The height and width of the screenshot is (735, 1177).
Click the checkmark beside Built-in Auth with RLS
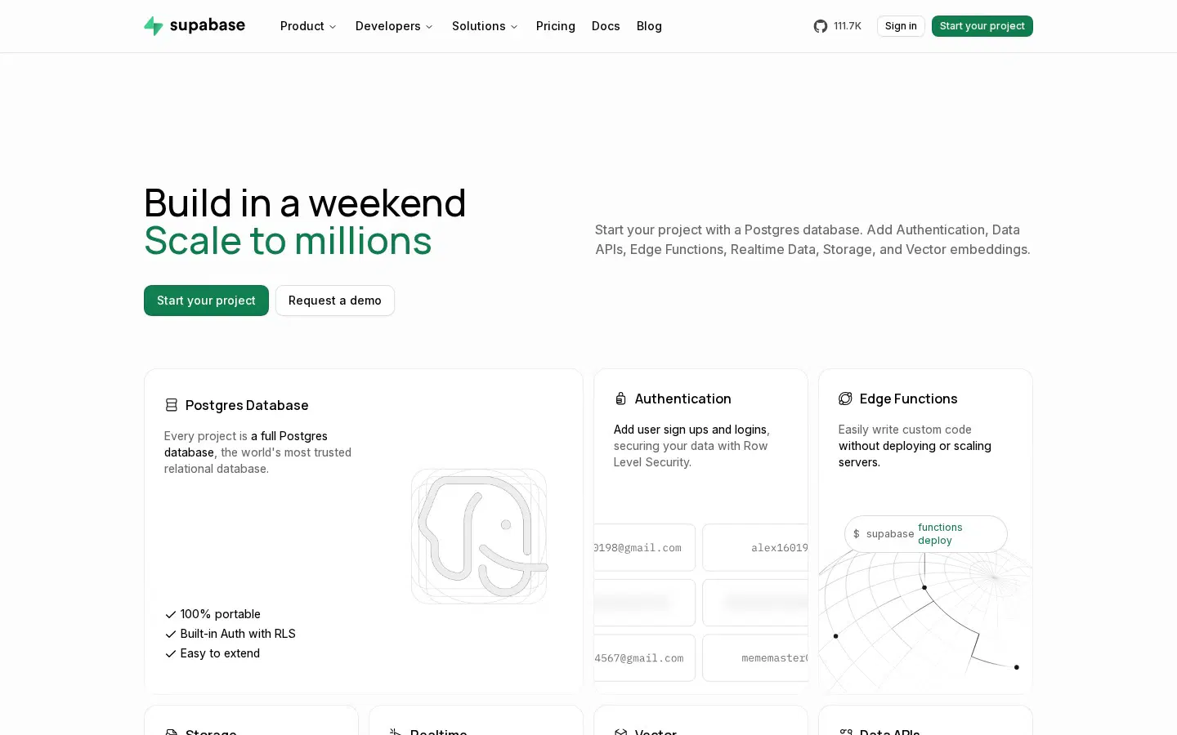coord(171,634)
